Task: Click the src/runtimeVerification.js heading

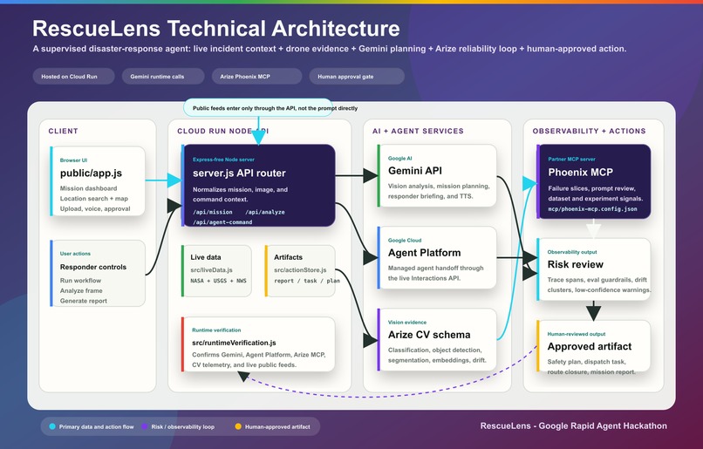Action: coord(234,343)
